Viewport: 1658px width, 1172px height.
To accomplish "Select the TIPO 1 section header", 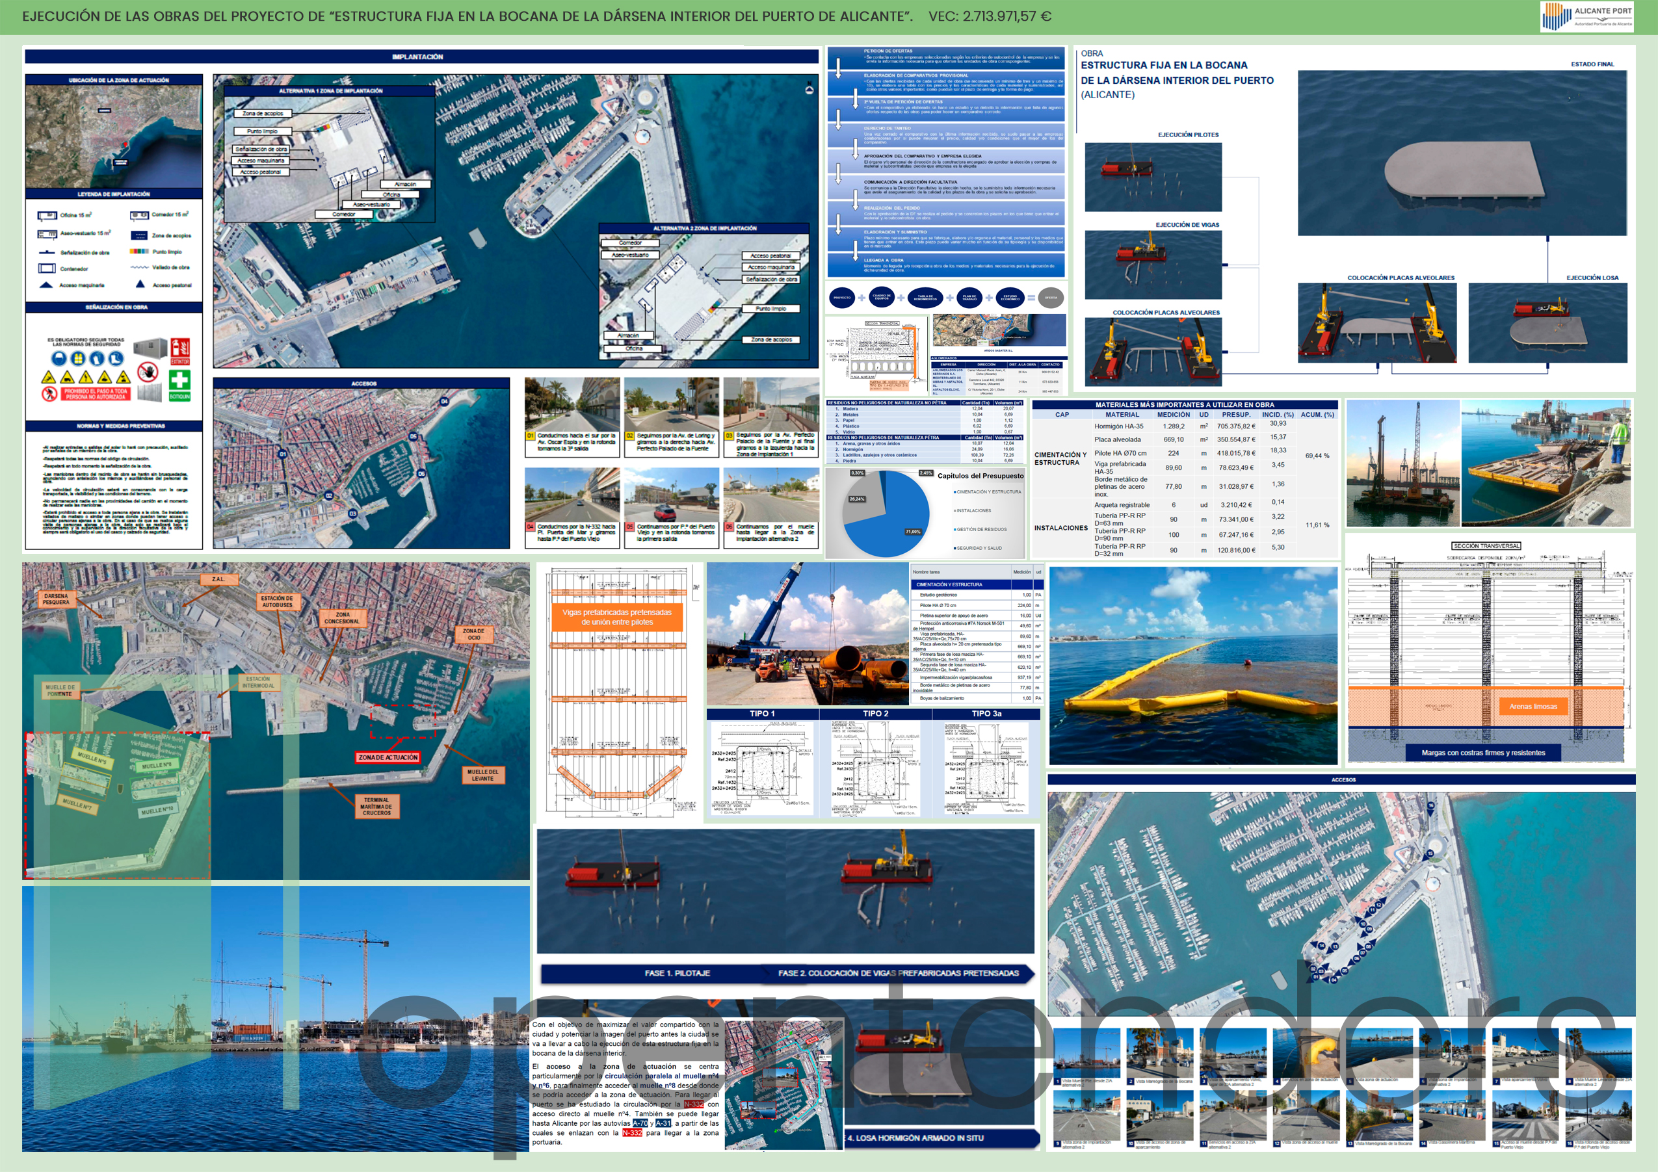I will [763, 714].
